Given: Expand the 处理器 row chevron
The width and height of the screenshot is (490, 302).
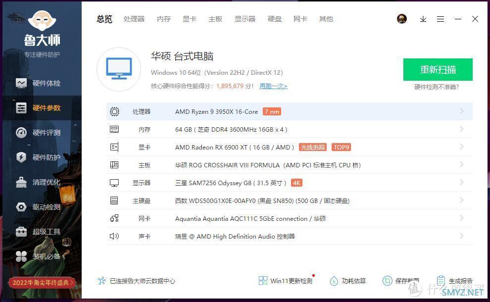Looking at the screenshot, I should tap(462, 111).
